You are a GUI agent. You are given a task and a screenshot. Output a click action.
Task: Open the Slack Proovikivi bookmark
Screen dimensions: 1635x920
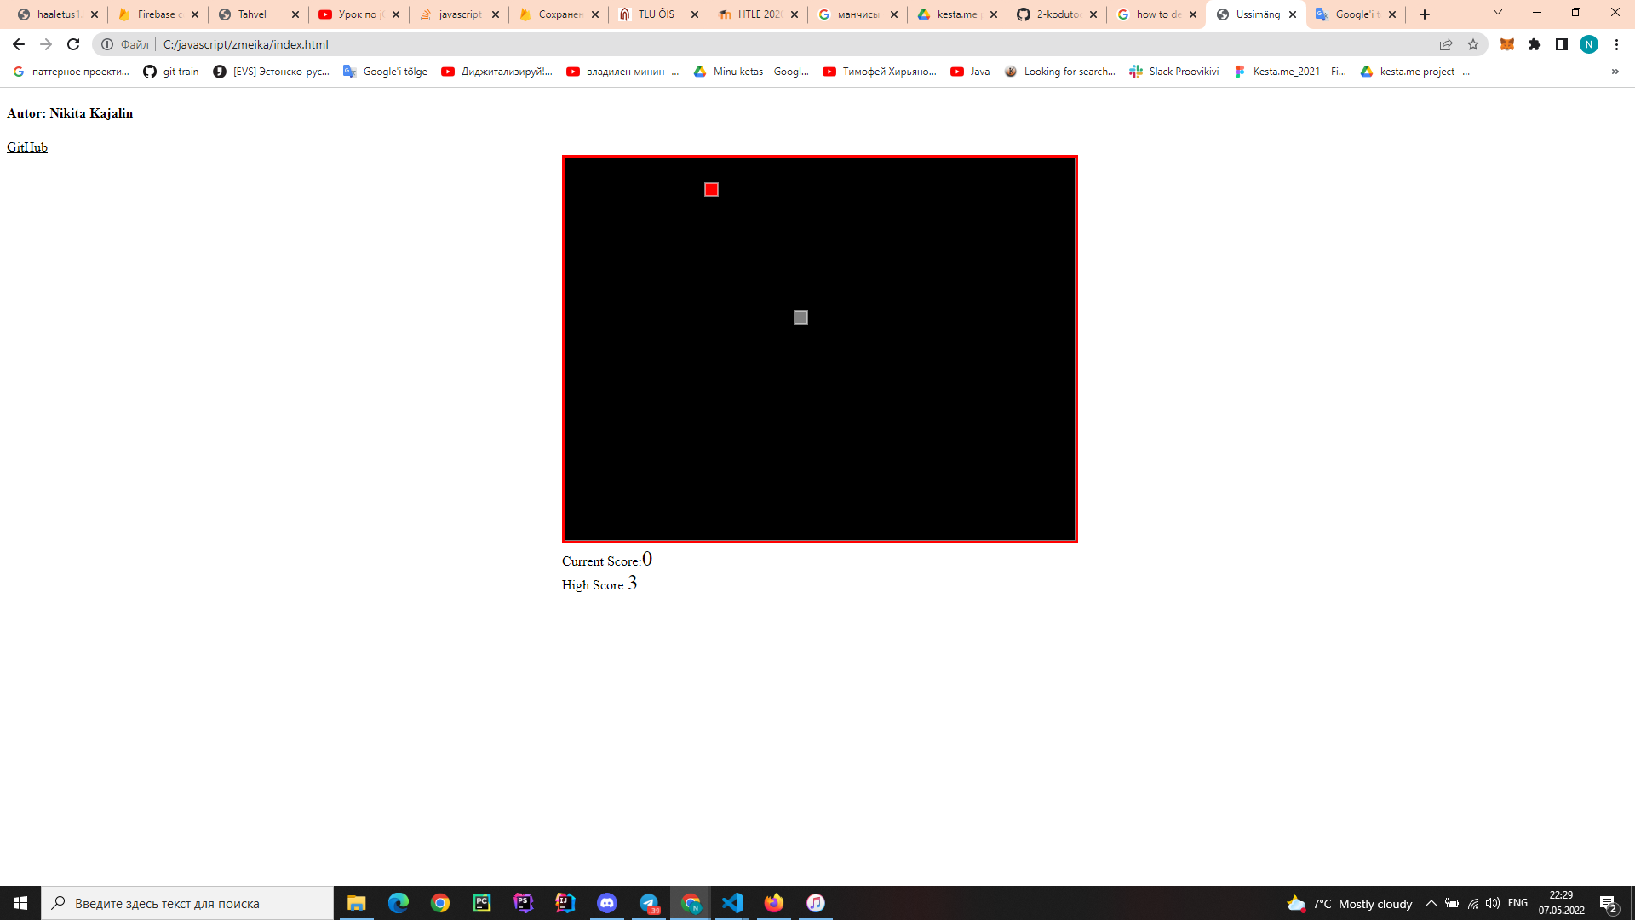pos(1173,72)
